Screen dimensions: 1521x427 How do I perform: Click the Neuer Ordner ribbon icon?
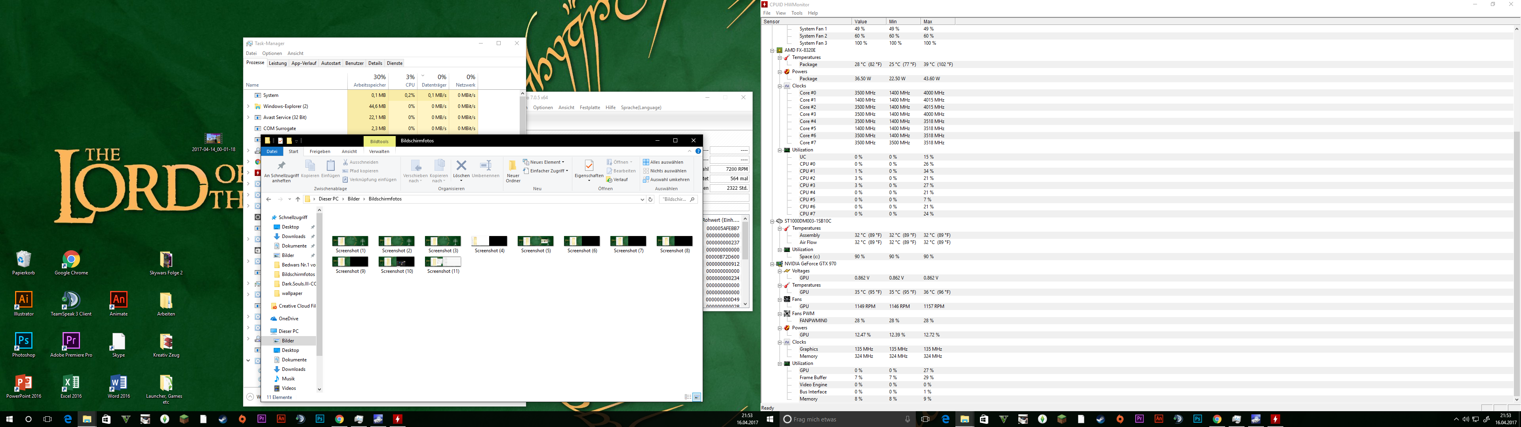point(513,169)
